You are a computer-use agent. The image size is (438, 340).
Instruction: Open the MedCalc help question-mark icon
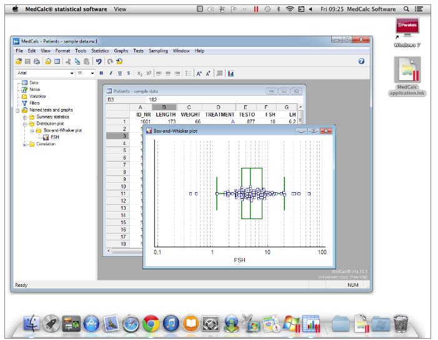pyautogui.click(x=361, y=61)
